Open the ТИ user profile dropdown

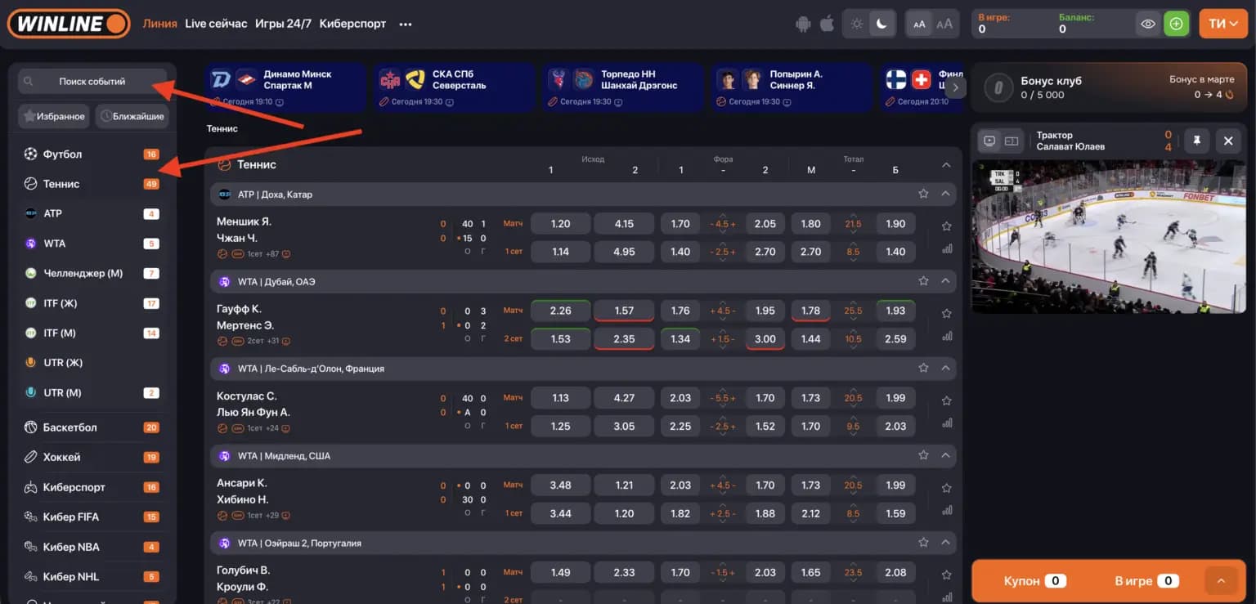[1223, 24]
